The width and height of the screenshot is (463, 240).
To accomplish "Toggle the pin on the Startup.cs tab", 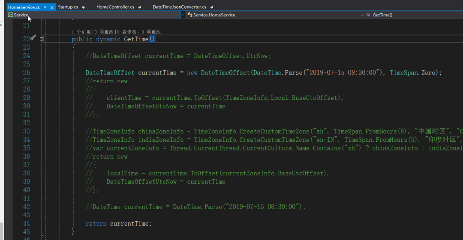I will coord(83,7).
